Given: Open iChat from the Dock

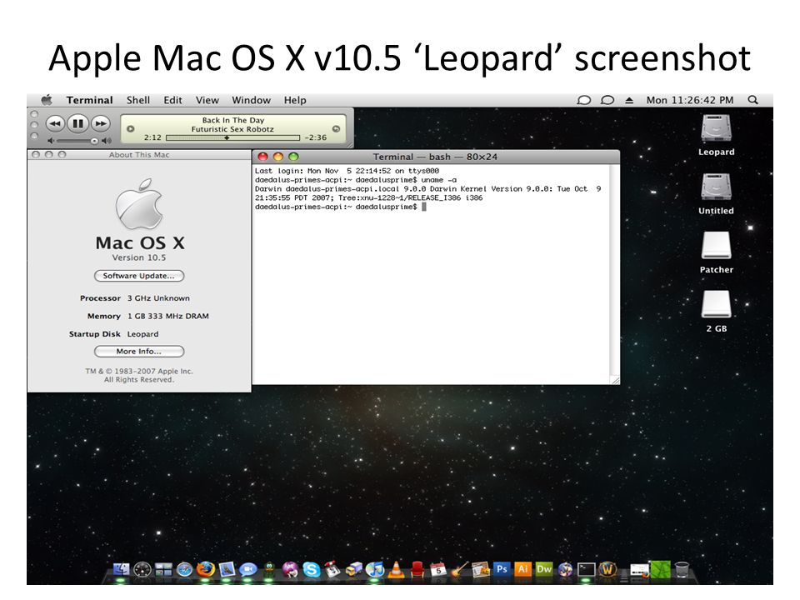Looking at the screenshot, I should [248, 569].
